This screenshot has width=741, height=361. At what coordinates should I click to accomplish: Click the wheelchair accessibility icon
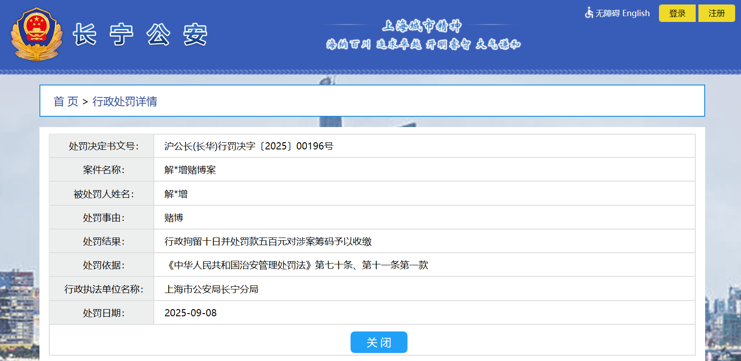point(589,13)
